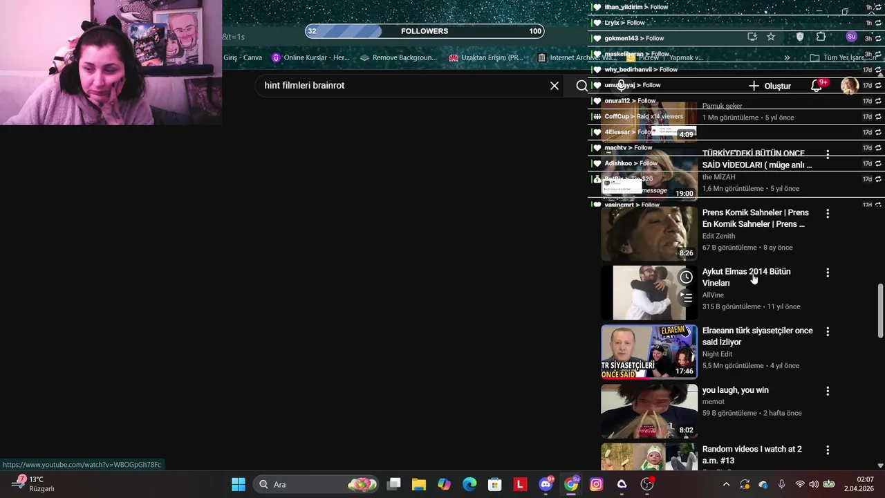
Task: Add Aykut Elmas video to queue
Action: point(686,298)
